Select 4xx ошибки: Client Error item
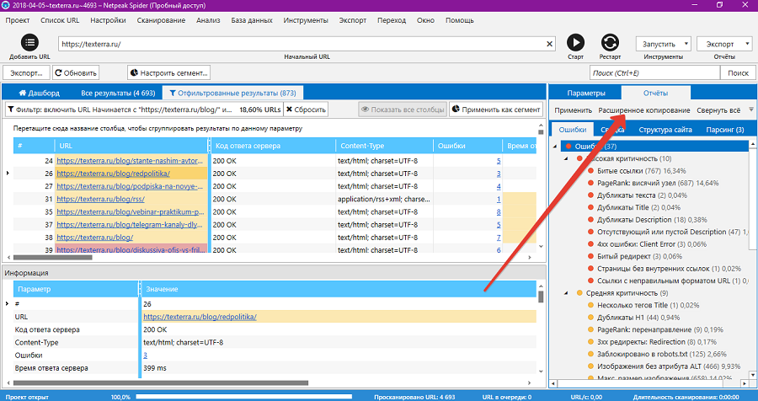 coord(650,244)
